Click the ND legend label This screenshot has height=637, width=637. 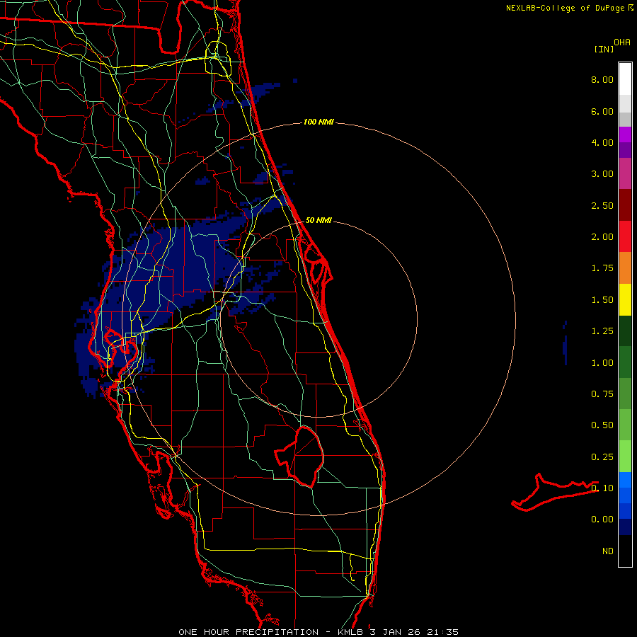[x=608, y=551]
